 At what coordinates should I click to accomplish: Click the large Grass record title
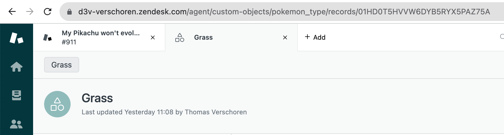coord(97,98)
